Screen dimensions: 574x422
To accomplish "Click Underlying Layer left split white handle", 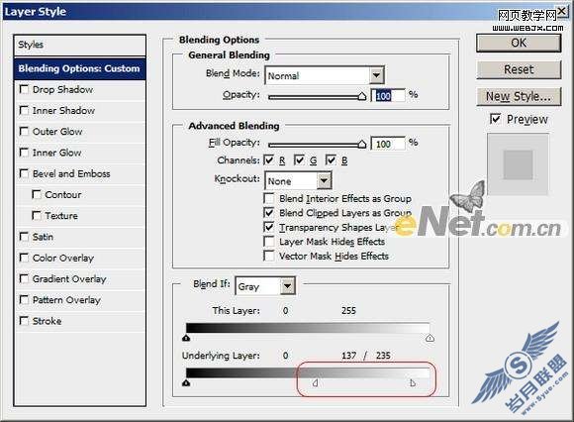I will pos(315,383).
